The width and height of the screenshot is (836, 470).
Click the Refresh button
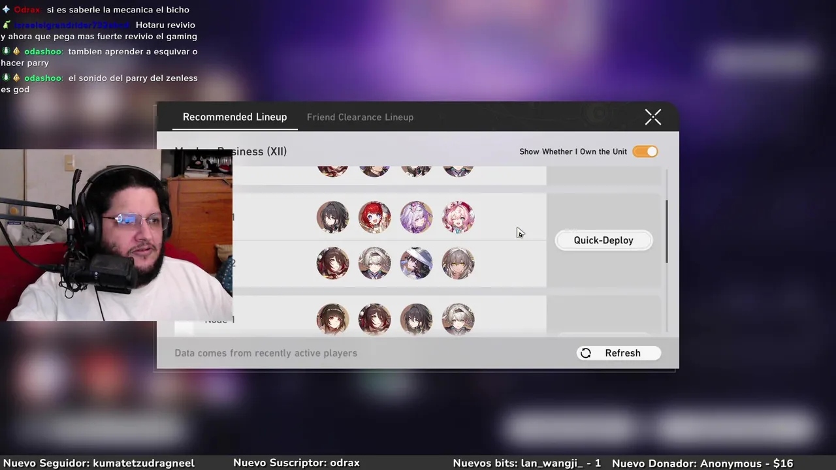(619, 353)
